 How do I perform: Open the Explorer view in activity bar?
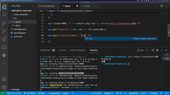tap(4, 7)
